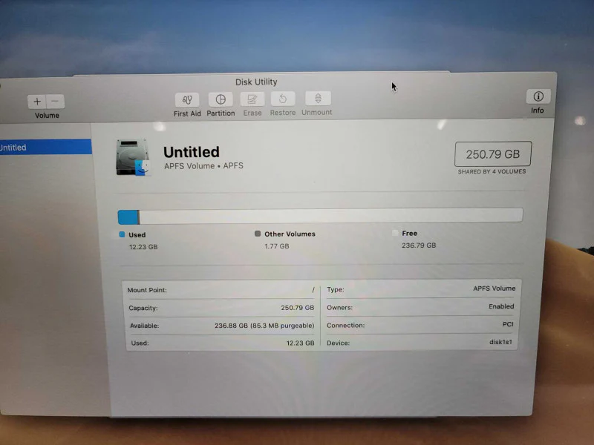Remove volume with the minus button
The width and height of the screenshot is (594, 445).
pos(55,102)
